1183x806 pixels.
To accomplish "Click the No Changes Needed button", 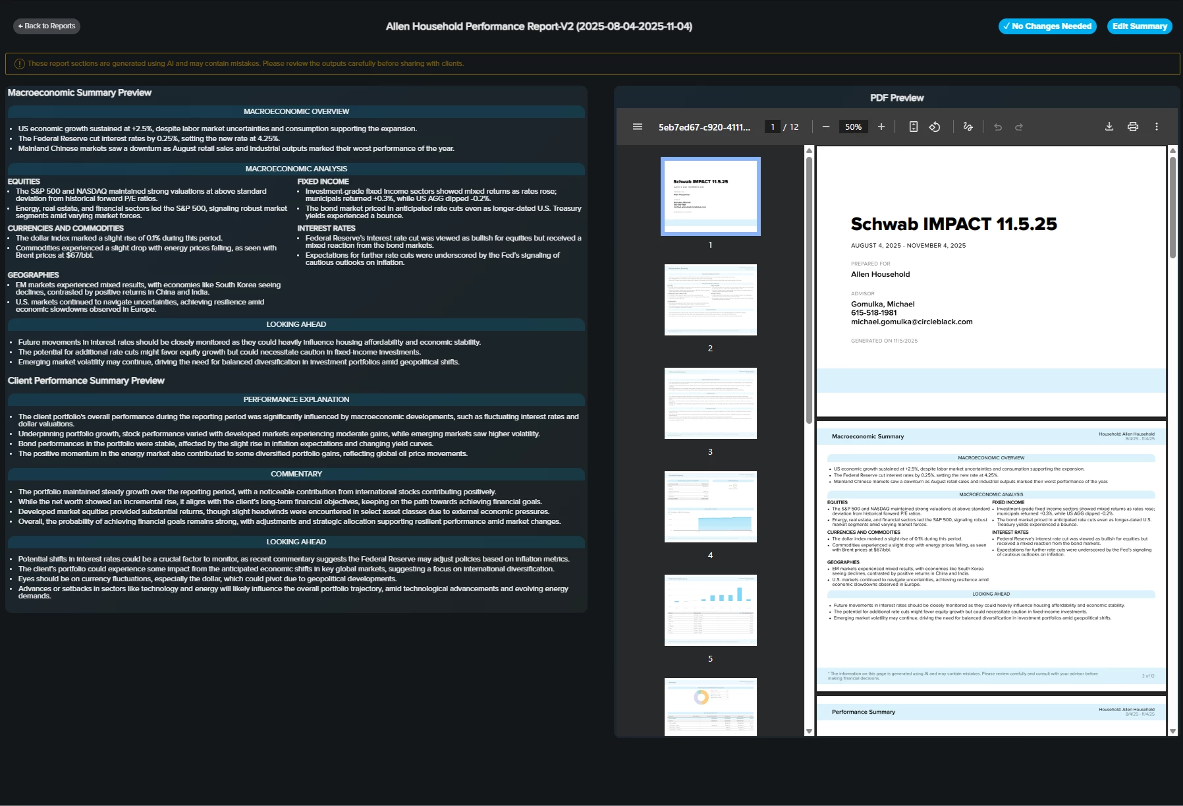I will point(1047,26).
